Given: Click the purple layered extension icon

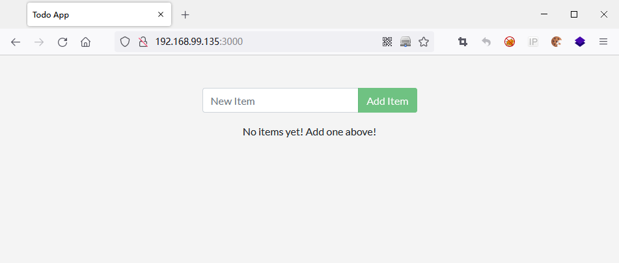Looking at the screenshot, I should [x=580, y=42].
